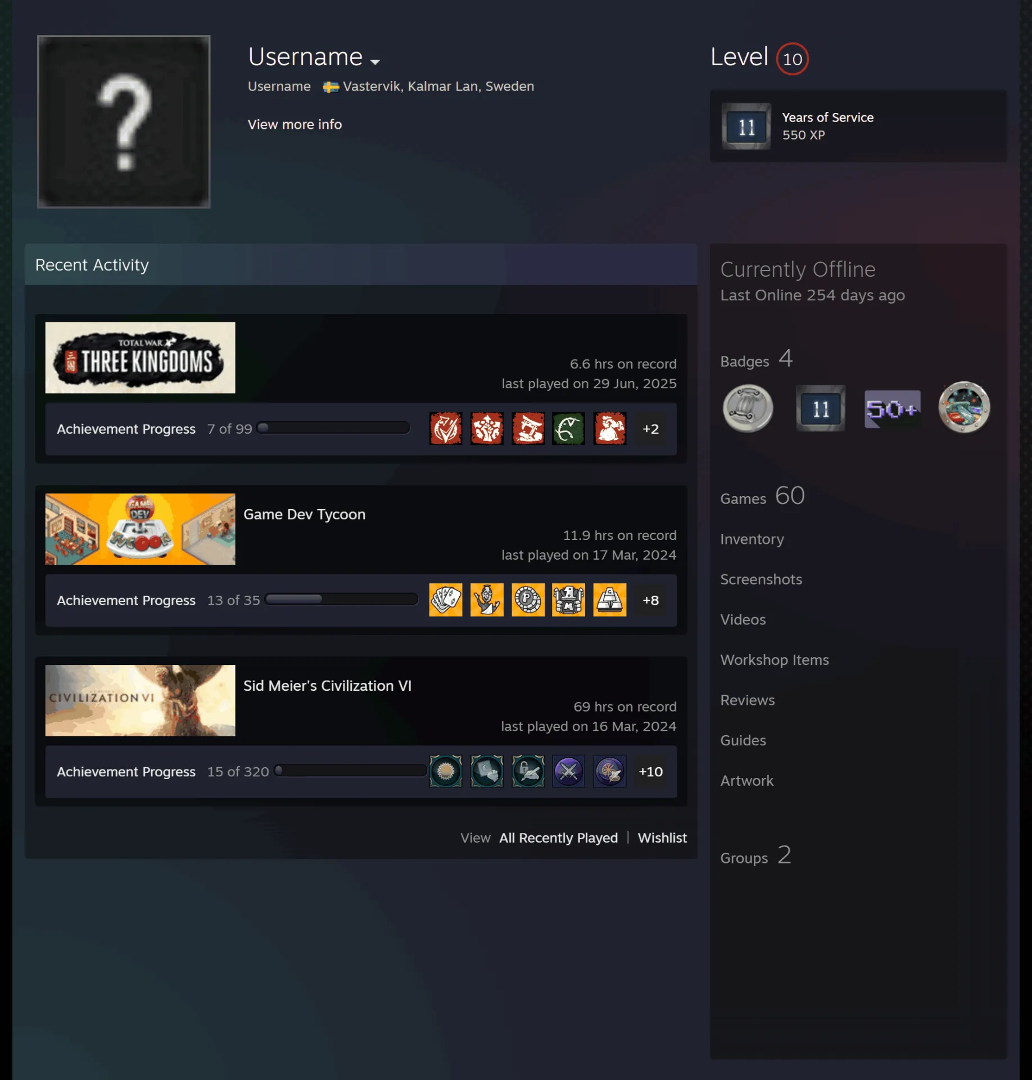Expand the +10 Civilization VI achievements

(650, 771)
